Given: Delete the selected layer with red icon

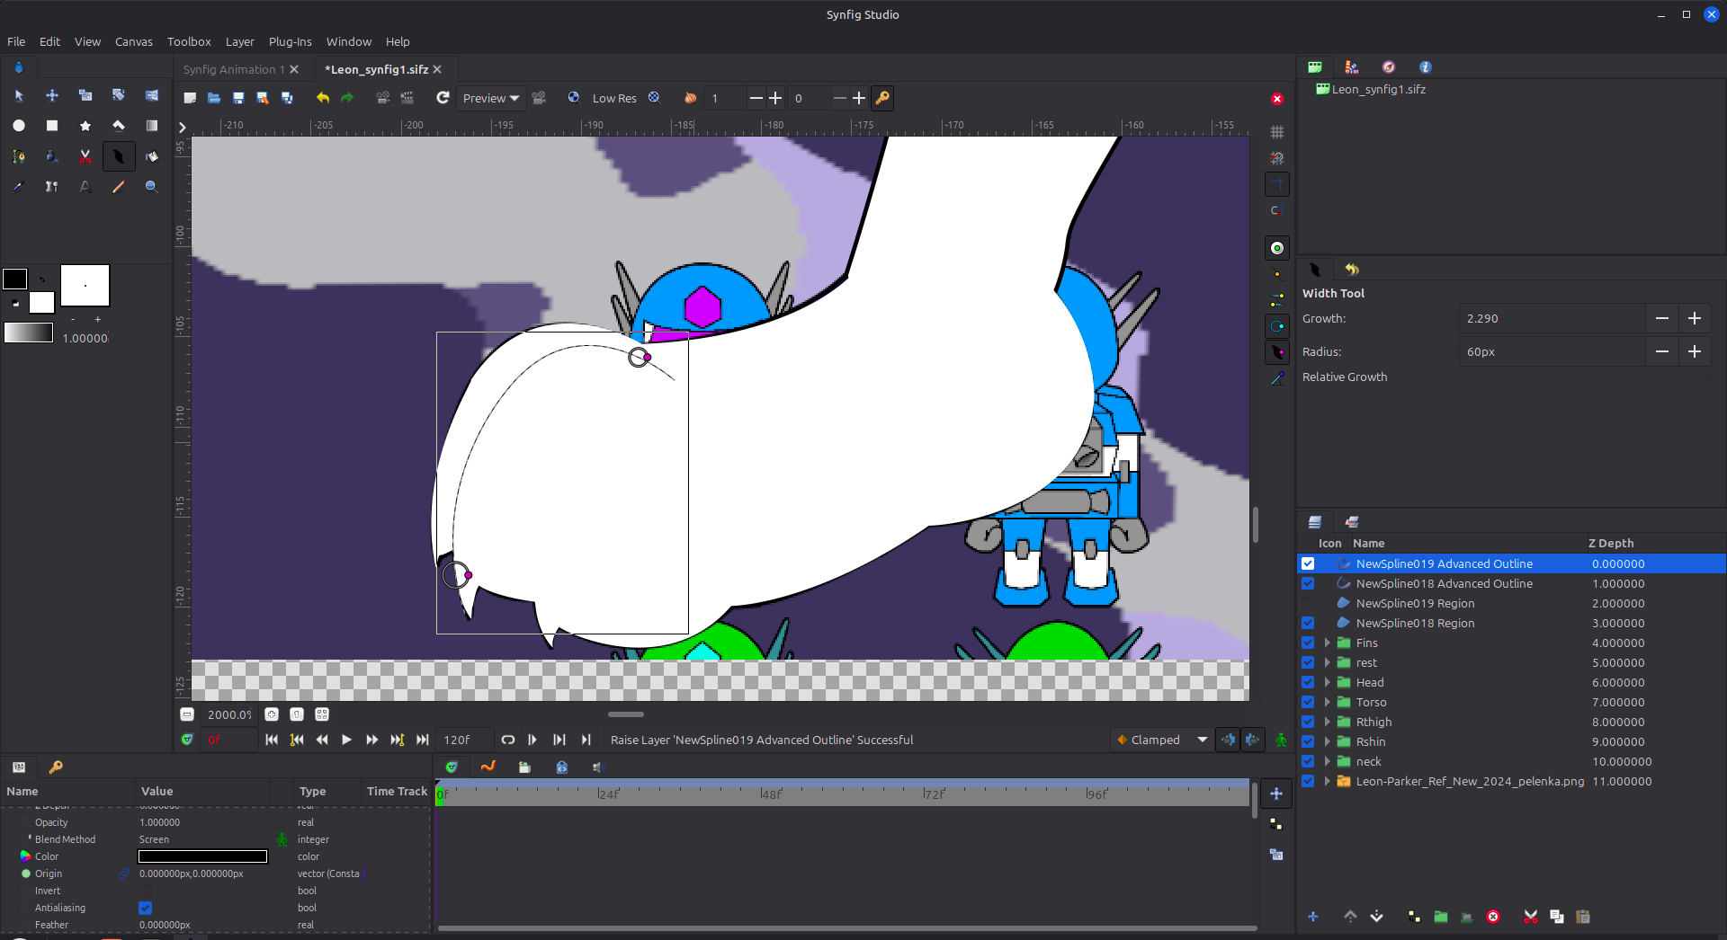Looking at the screenshot, I should pos(1493,917).
